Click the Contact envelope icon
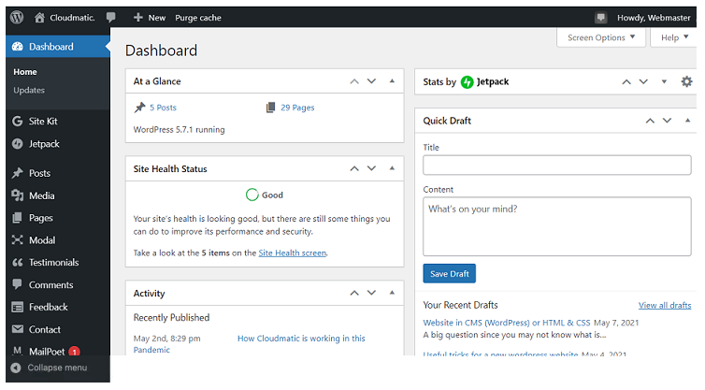The image size is (705, 390). click(18, 329)
